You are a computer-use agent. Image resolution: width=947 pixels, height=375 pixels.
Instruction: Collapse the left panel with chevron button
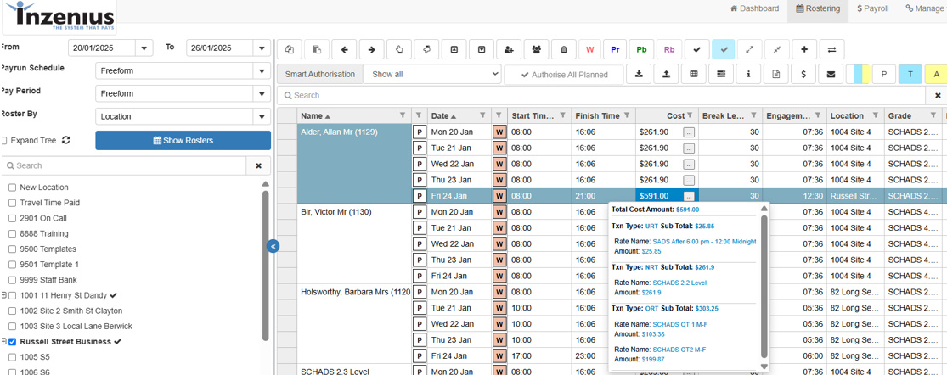pyautogui.click(x=273, y=246)
